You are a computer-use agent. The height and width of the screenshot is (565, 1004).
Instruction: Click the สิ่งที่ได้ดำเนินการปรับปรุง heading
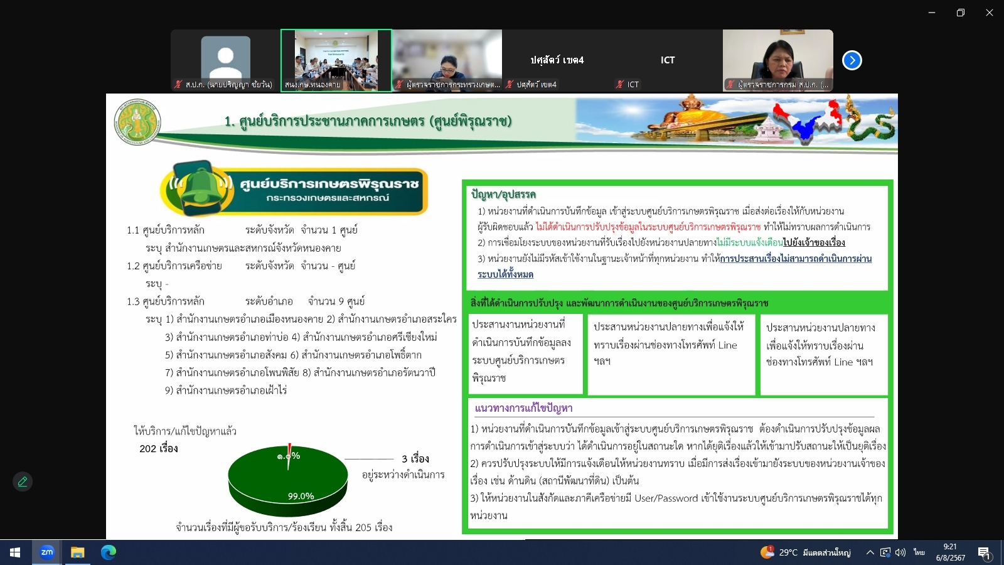click(x=619, y=303)
